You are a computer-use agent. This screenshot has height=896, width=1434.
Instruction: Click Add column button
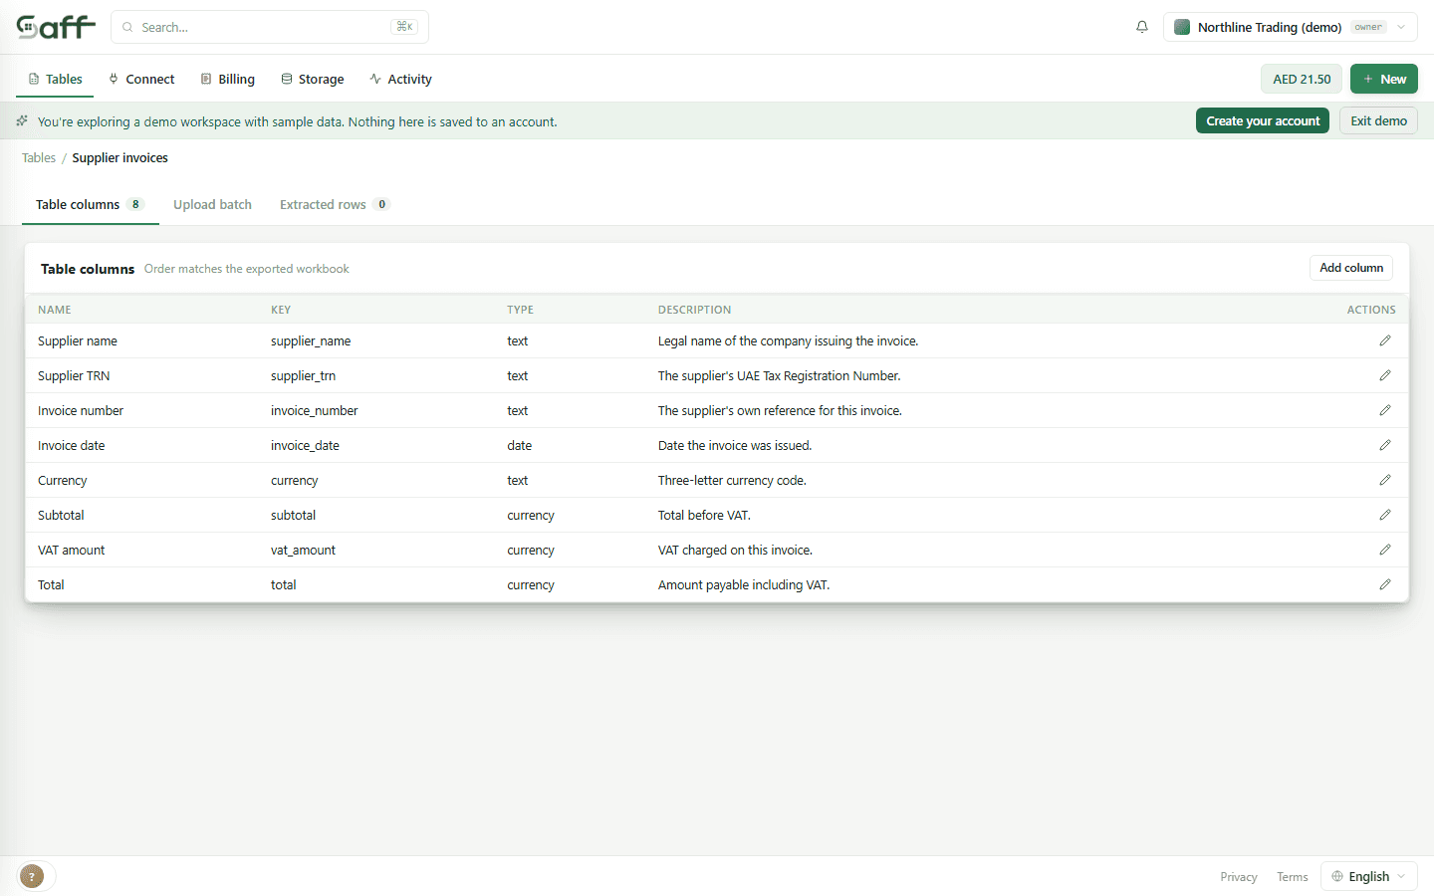pyautogui.click(x=1351, y=268)
